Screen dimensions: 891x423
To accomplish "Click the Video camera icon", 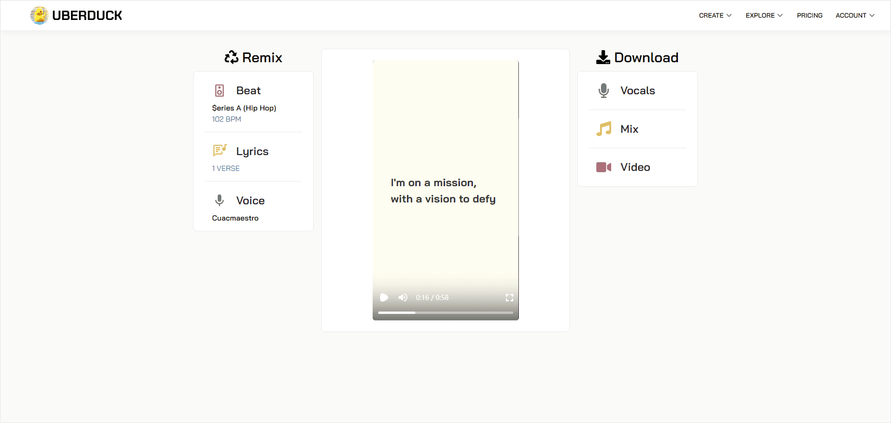I will 604,167.
